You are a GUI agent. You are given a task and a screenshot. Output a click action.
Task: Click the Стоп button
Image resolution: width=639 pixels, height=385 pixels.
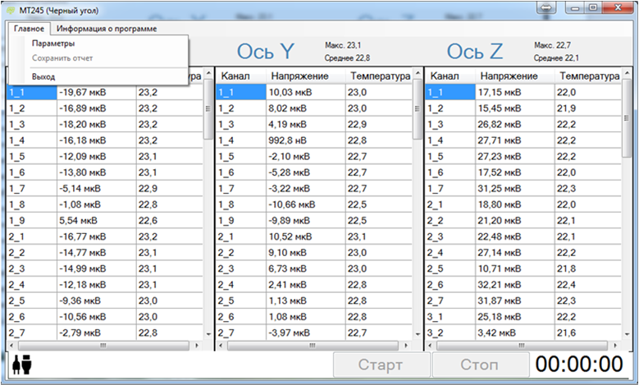[x=479, y=364]
